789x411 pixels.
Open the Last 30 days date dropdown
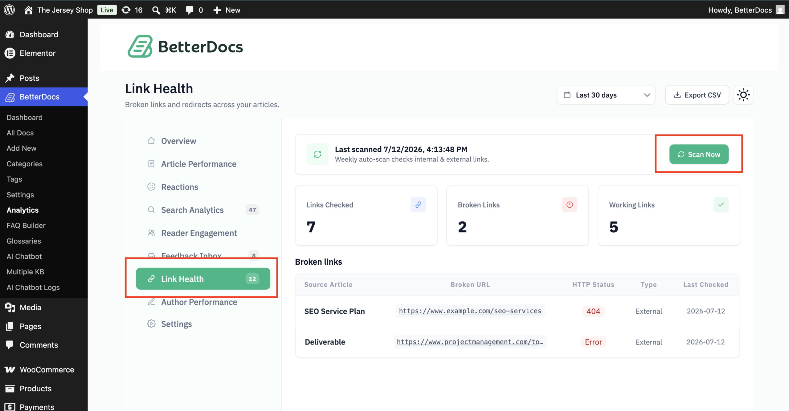pyautogui.click(x=606, y=95)
